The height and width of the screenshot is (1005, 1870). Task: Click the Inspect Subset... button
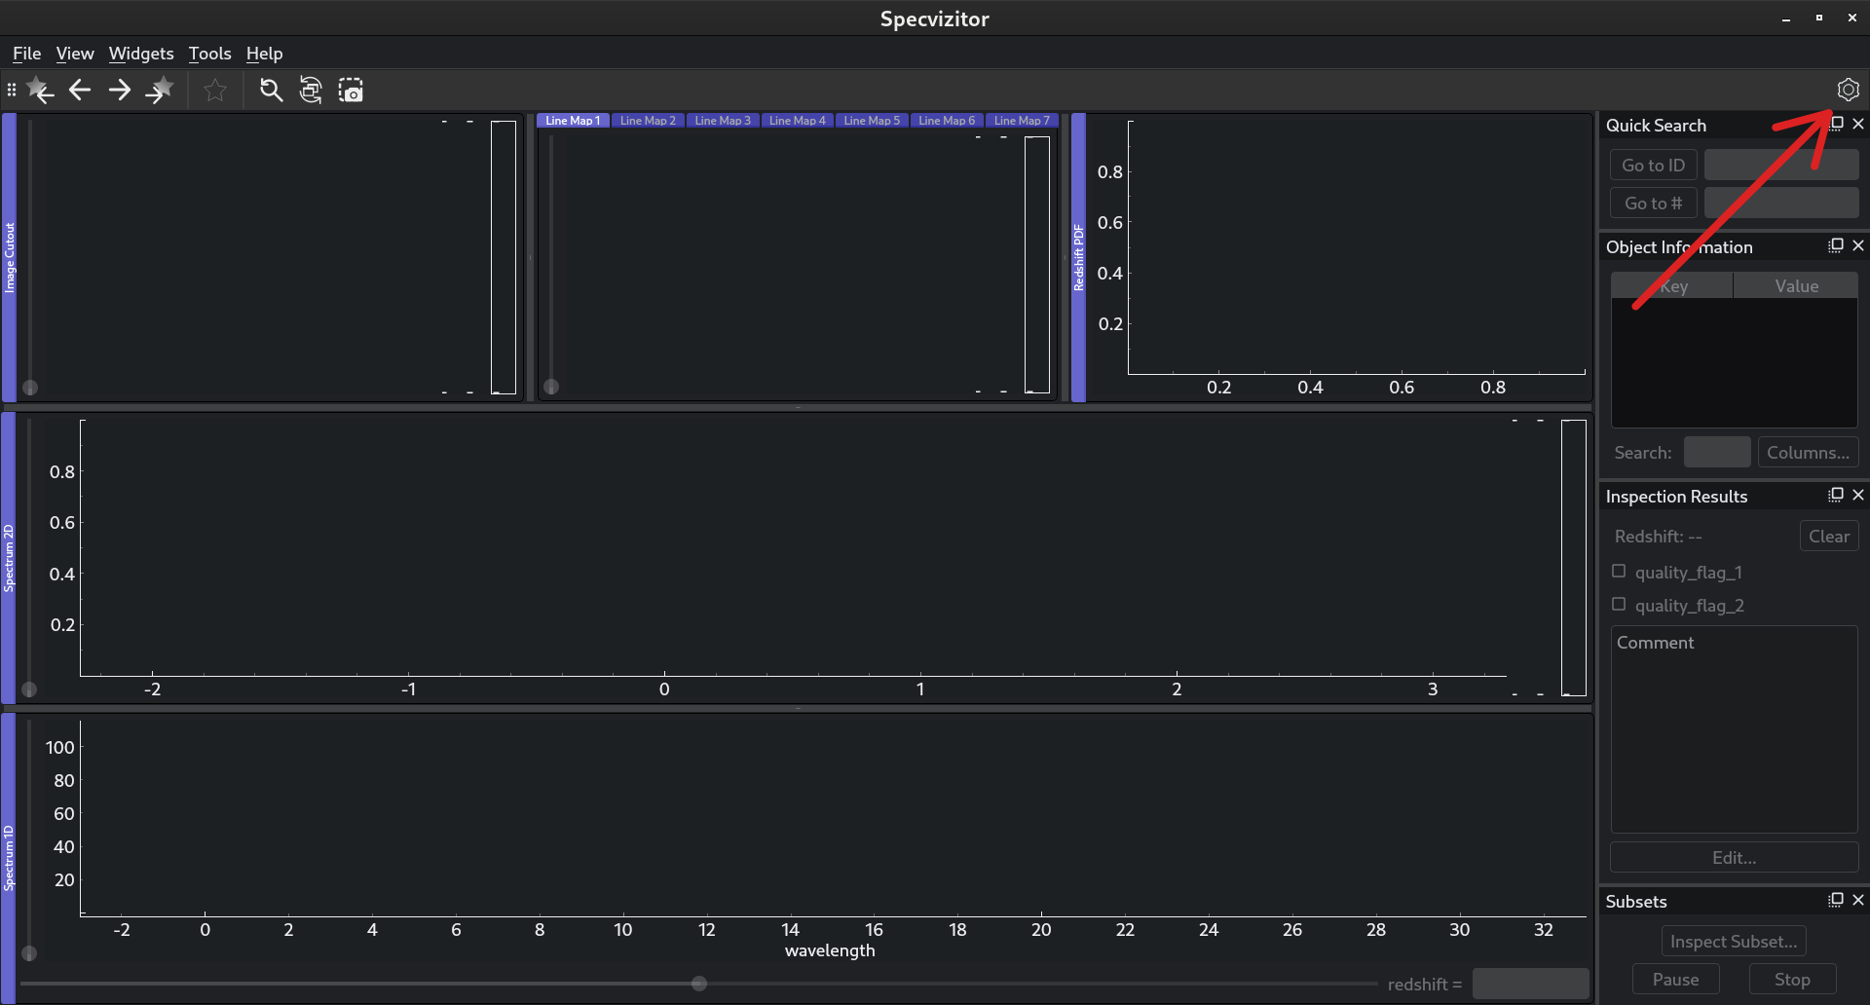[x=1734, y=942]
